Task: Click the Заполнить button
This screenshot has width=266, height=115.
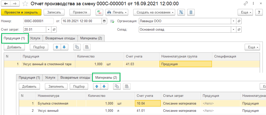Action: click(x=56, y=87)
